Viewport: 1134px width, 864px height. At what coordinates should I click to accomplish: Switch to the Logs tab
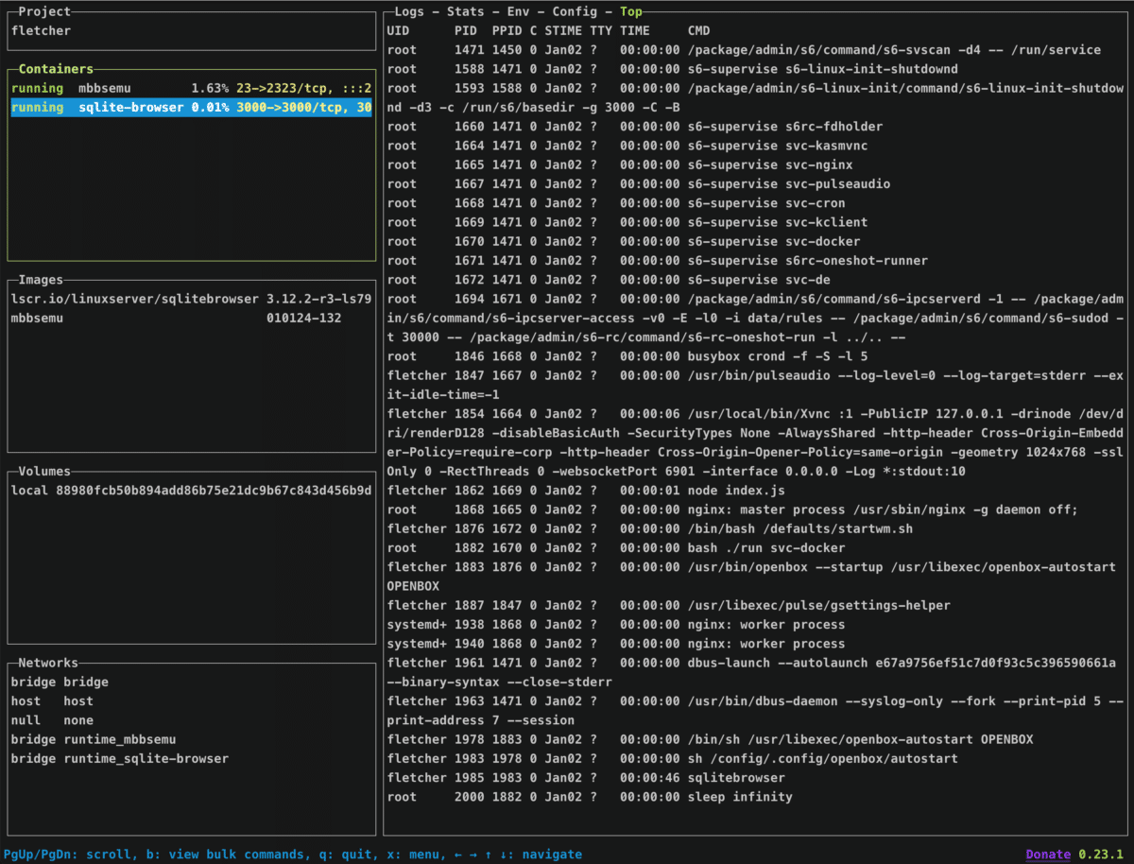pyautogui.click(x=409, y=11)
